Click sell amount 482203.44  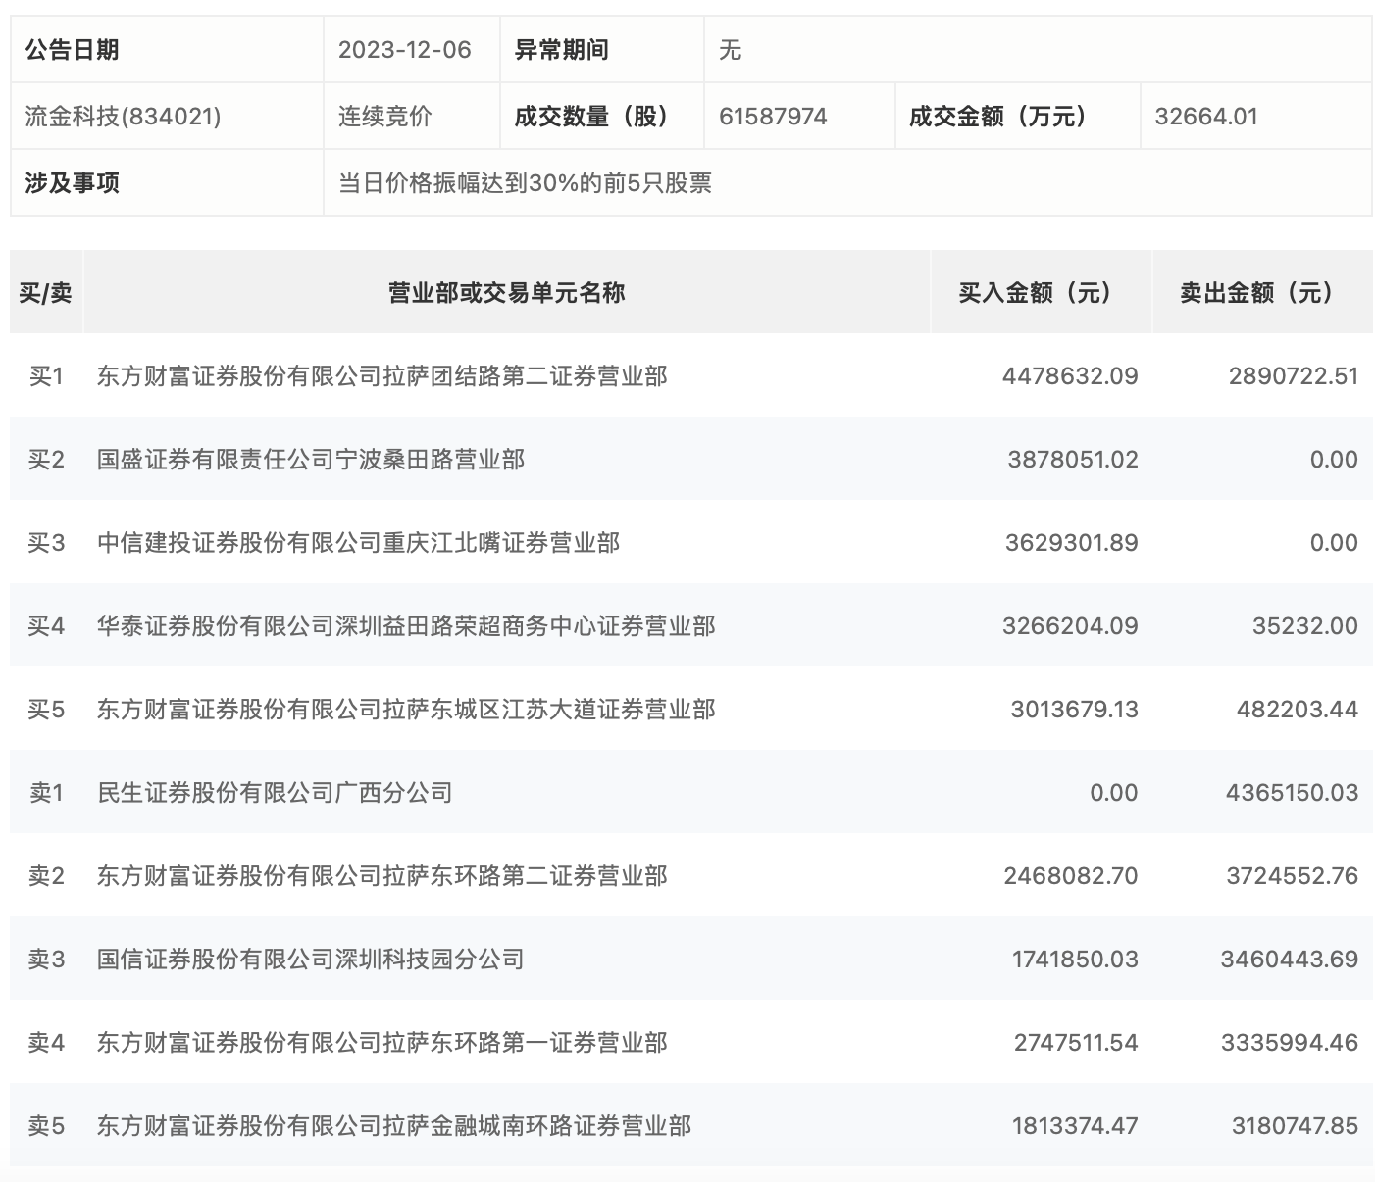tap(1298, 710)
